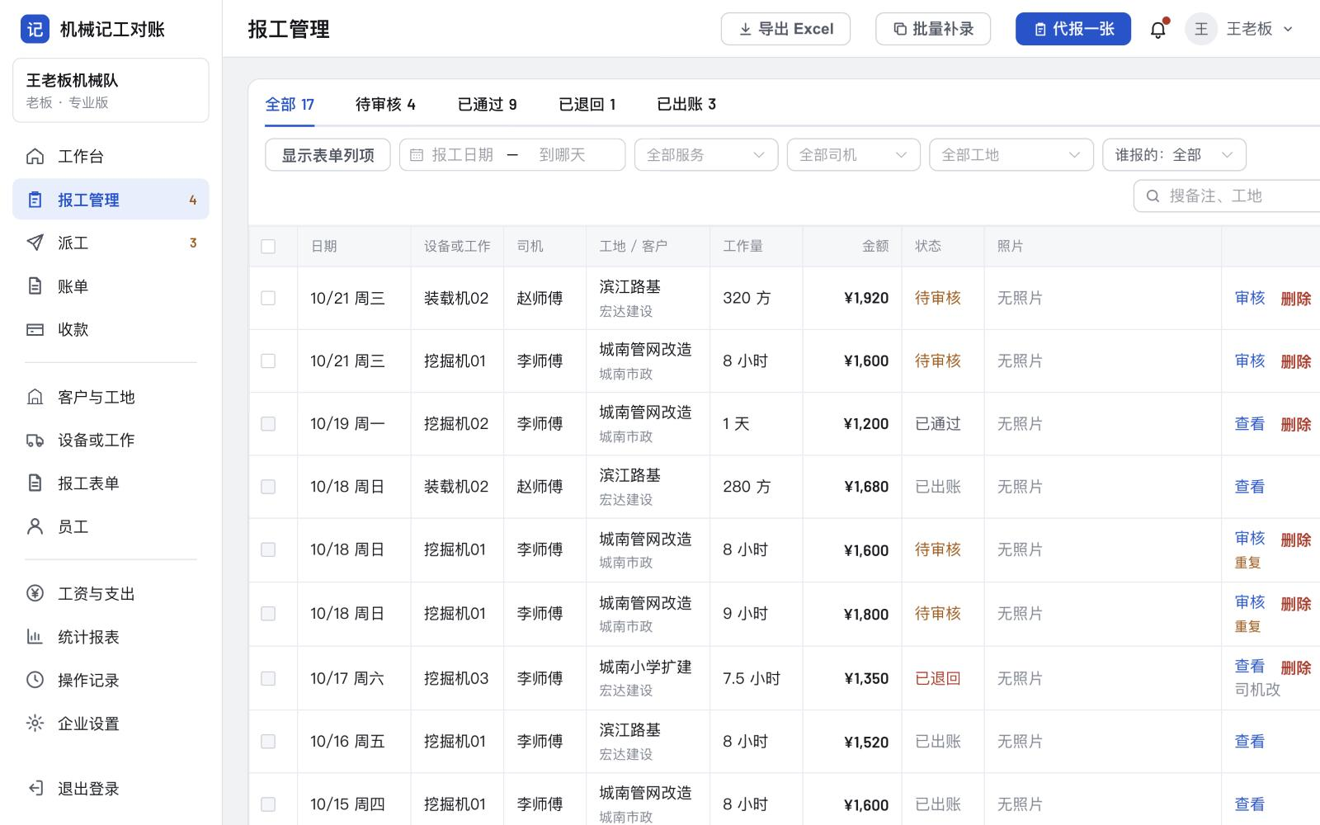Open 收款 card sidebar item
This screenshot has width=1320, height=825.
pyautogui.click(x=35, y=329)
